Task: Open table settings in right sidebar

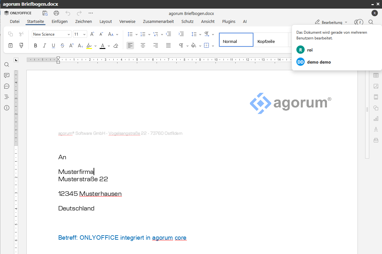Action: pyautogui.click(x=376, y=75)
